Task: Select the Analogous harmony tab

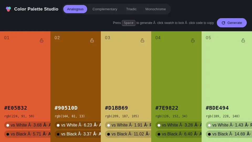Action: click(75, 9)
